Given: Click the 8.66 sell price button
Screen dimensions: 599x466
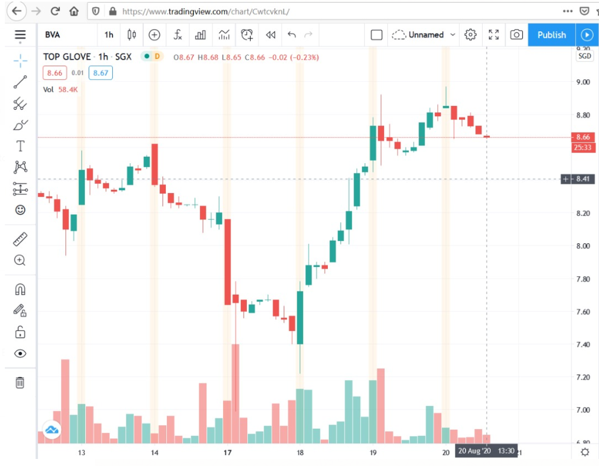Looking at the screenshot, I should click(x=55, y=73).
